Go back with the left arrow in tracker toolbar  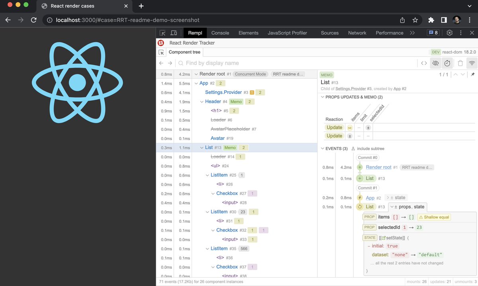click(161, 63)
